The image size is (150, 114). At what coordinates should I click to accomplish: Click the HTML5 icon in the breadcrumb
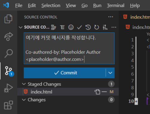coord(128,27)
